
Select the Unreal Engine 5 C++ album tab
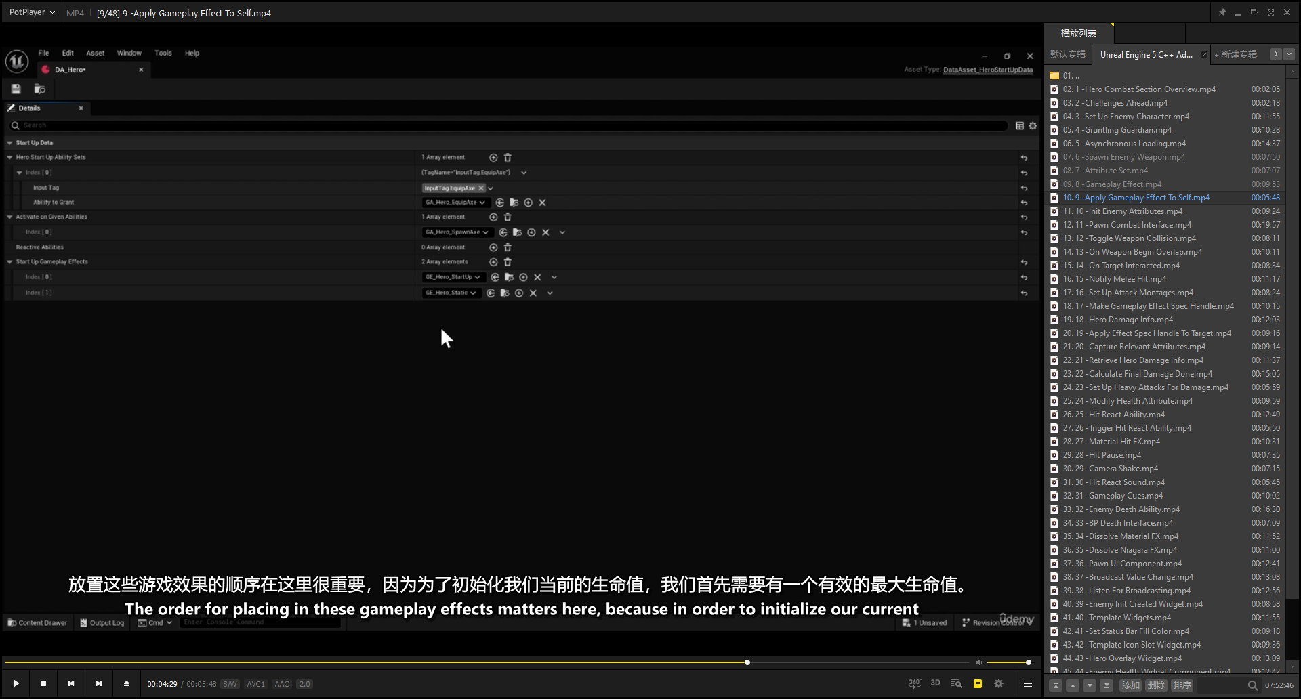point(1147,54)
